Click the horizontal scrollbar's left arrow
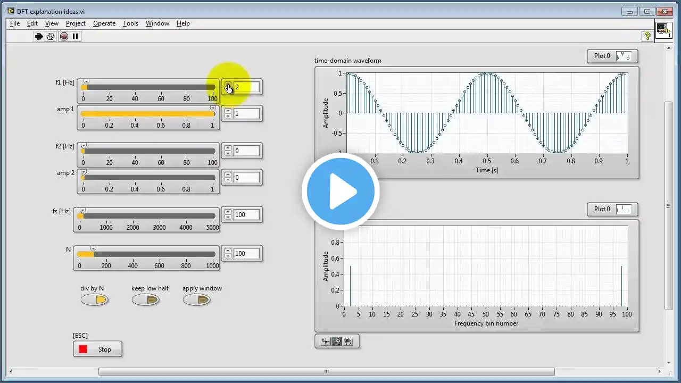The height and width of the screenshot is (383, 681). (11, 372)
